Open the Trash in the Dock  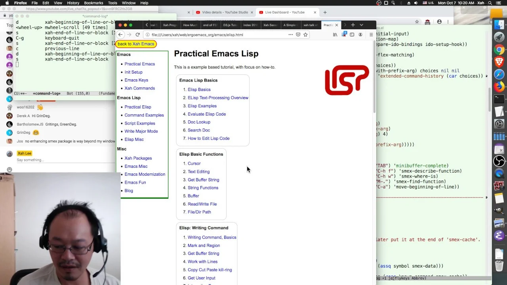point(499,265)
